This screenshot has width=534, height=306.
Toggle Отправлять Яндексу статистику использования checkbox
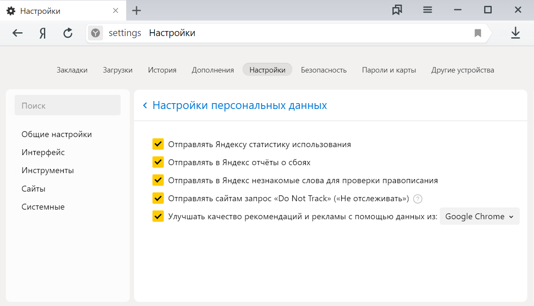(x=158, y=144)
